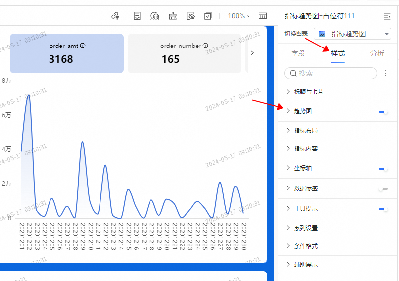The width and height of the screenshot is (399, 281).
Task: Open the 100% zoom dropdown
Action: (239, 16)
